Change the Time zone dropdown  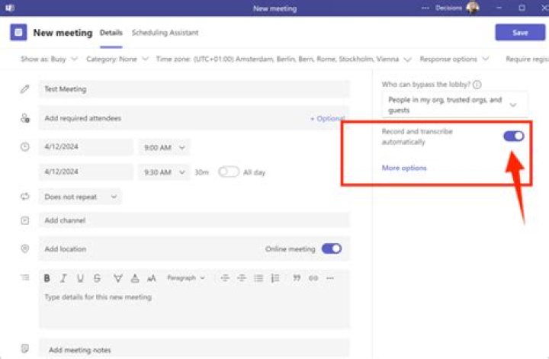[284, 59]
